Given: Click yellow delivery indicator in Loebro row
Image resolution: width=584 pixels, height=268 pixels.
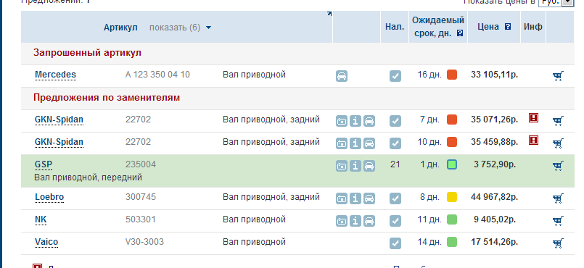Looking at the screenshot, I should (x=452, y=197).
